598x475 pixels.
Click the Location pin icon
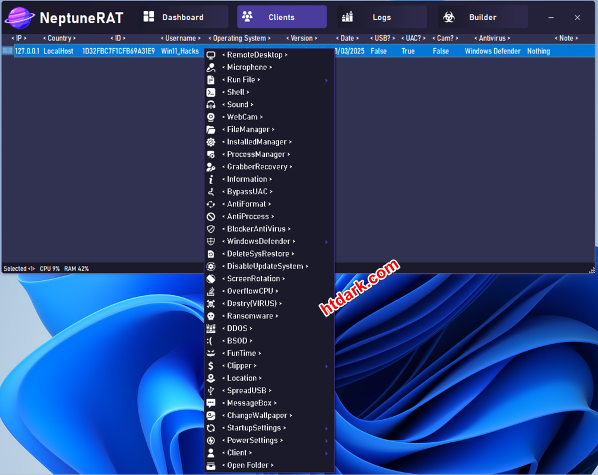(x=211, y=378)
